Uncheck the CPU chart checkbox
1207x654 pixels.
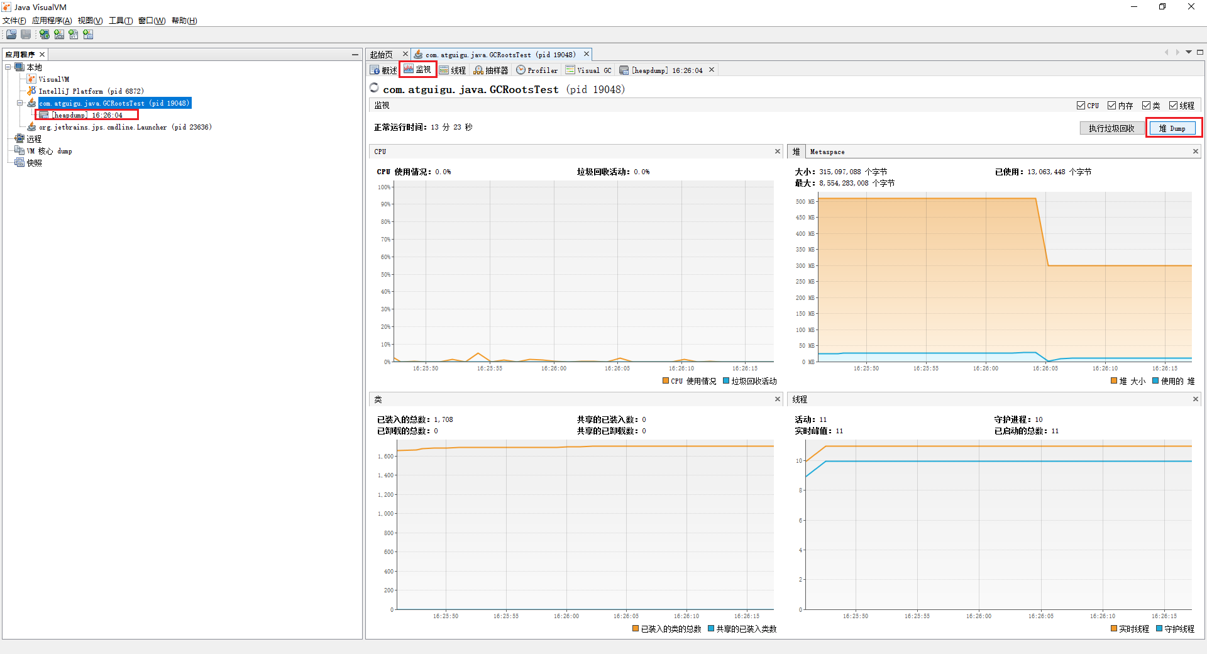coord(1081,106)
